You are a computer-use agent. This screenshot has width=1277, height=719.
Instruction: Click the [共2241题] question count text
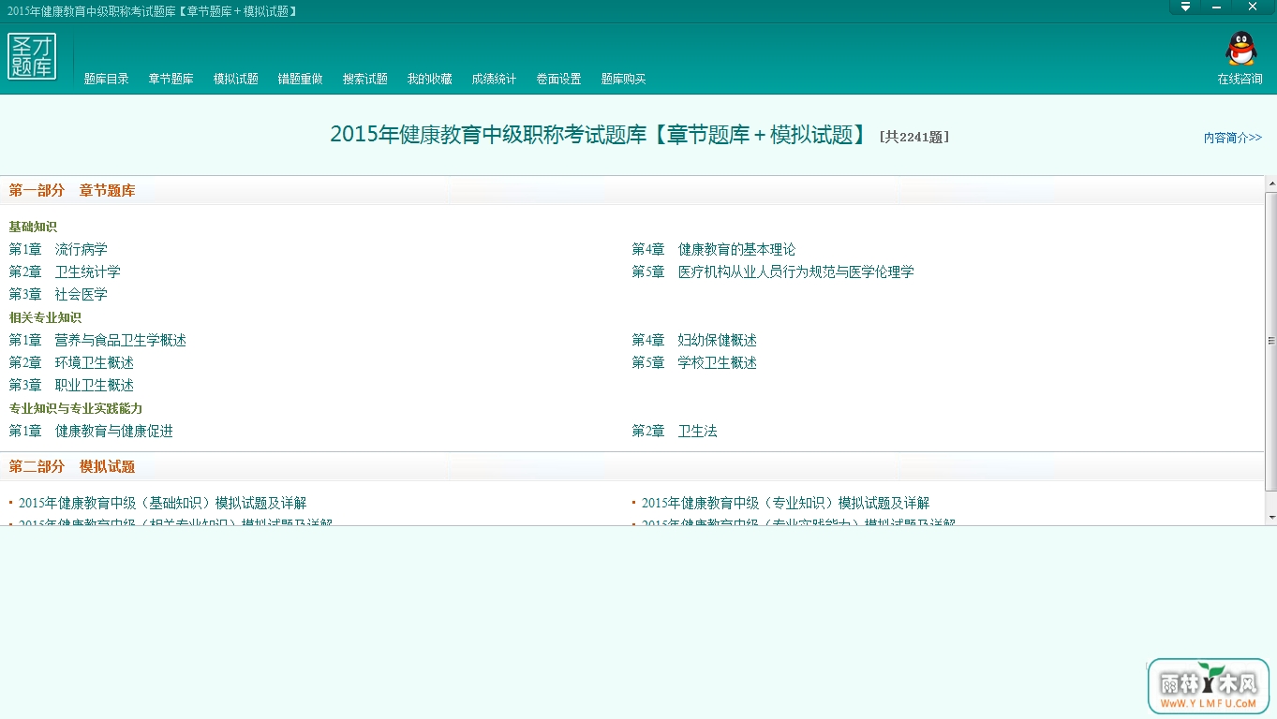914,137
